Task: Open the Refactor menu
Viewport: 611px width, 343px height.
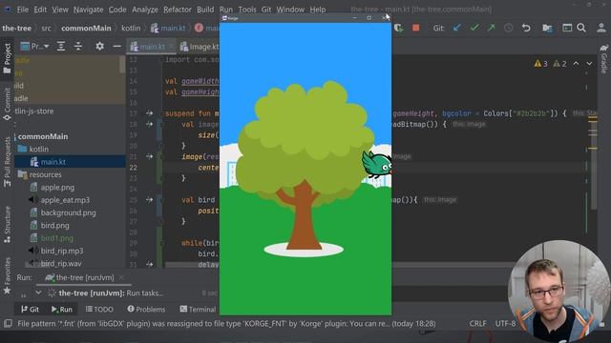Action: pos(178,10)
